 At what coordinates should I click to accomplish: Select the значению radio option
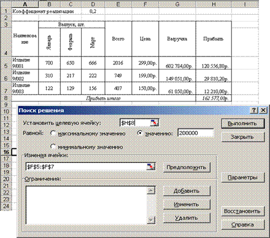click(139, 133)
